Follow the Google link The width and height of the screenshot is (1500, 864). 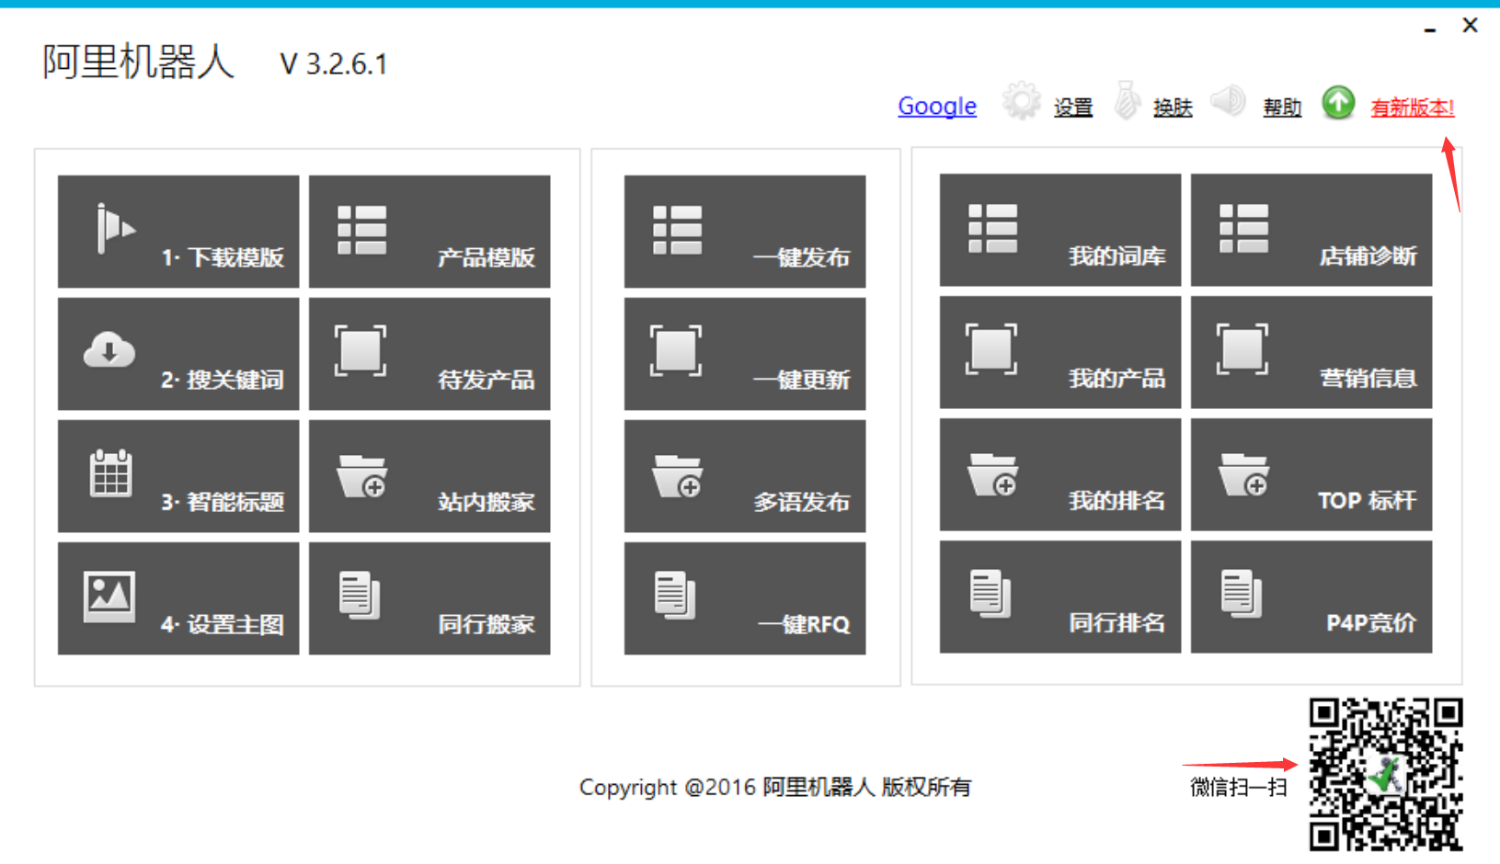937,107
